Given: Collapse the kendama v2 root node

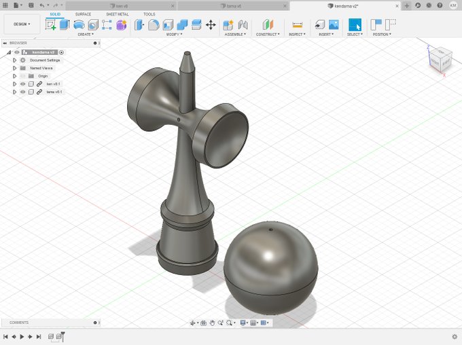Looking at the screenshot, I should point(9,52).
